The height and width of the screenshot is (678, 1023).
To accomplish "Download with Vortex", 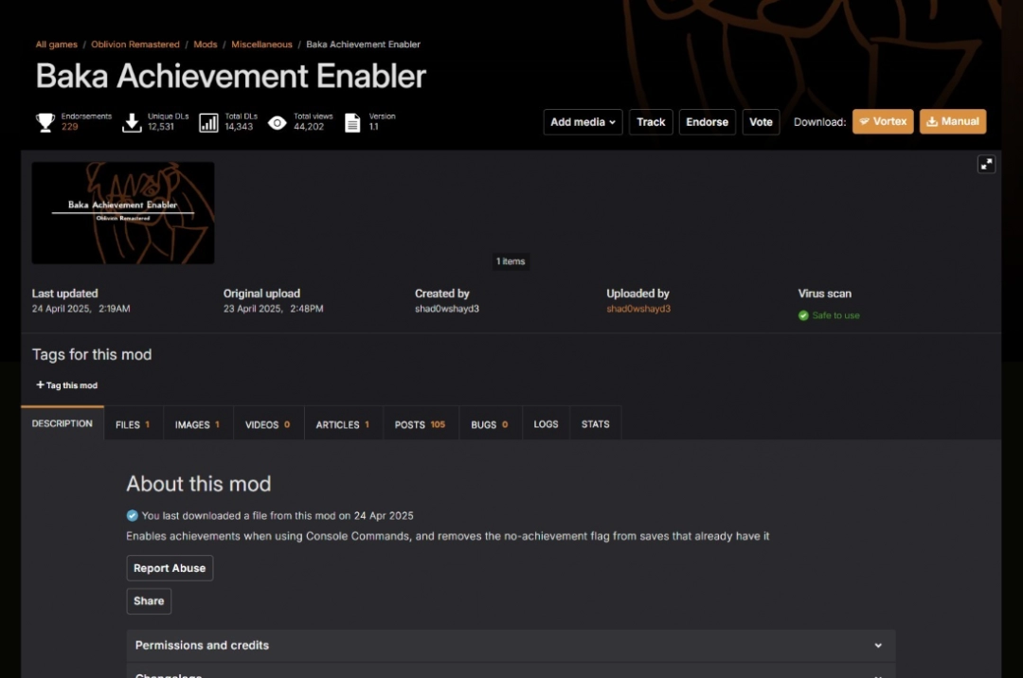I will click(883, 121).
